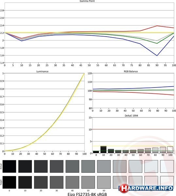Click the DeltaE 1994 chart title

(131, 116)
